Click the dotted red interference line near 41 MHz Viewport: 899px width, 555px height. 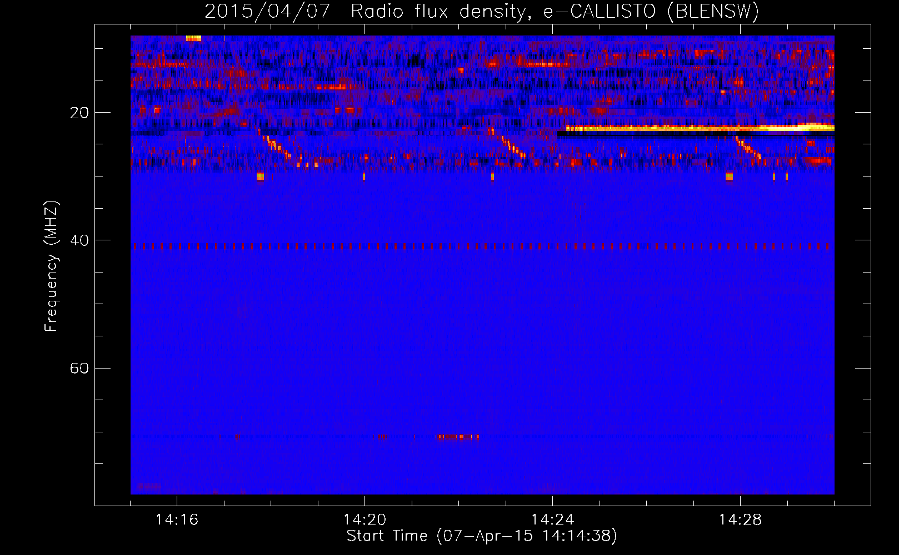pos(482,246)
